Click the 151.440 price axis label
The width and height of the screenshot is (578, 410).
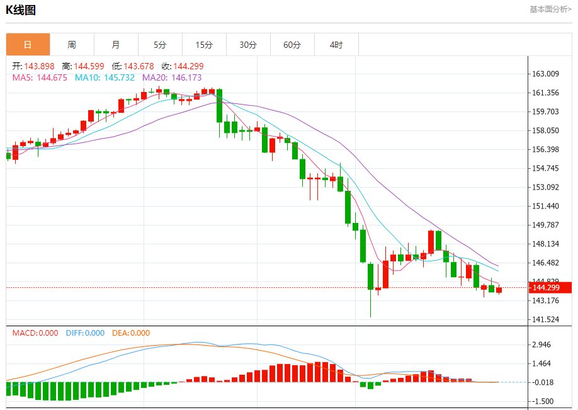click(x=545, y=206)
